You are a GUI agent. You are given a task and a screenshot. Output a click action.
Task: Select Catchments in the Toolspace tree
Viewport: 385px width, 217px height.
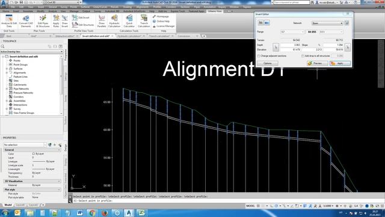(x=20, y=84)
